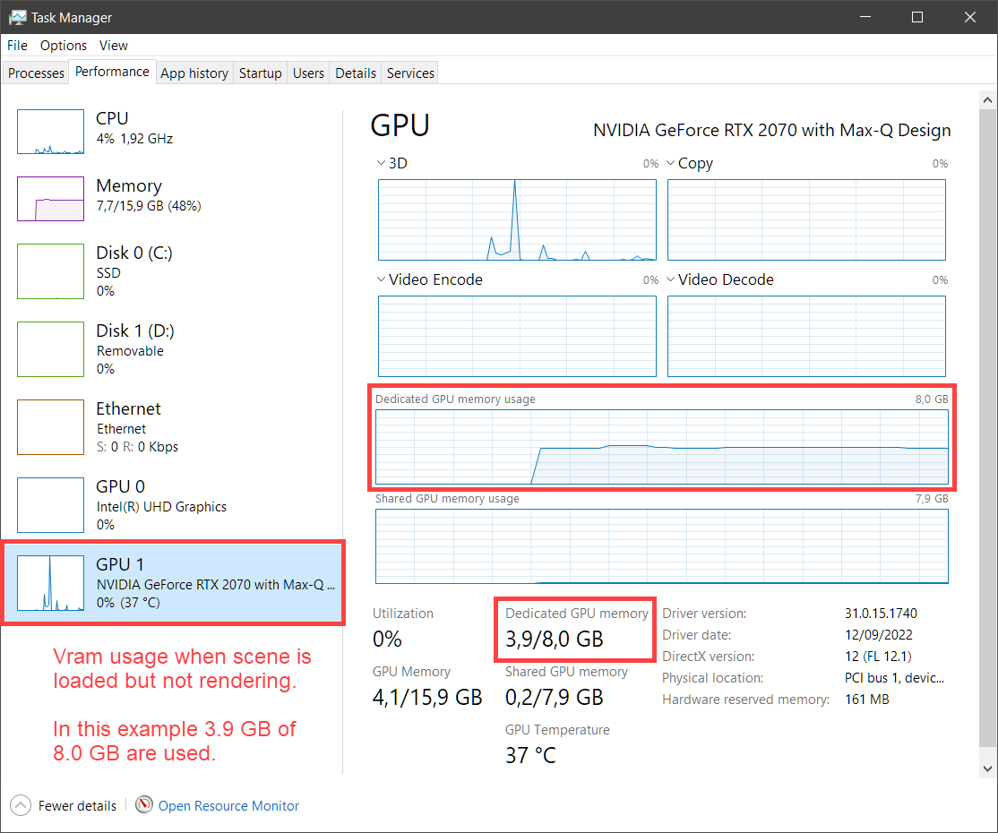Click the Task Manager title bar icon
998x833 pixels.
[17, 17]
